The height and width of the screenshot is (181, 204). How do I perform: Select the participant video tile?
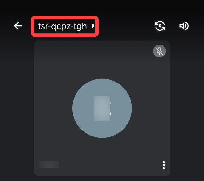pyautogui.click(x=102, y=109)
